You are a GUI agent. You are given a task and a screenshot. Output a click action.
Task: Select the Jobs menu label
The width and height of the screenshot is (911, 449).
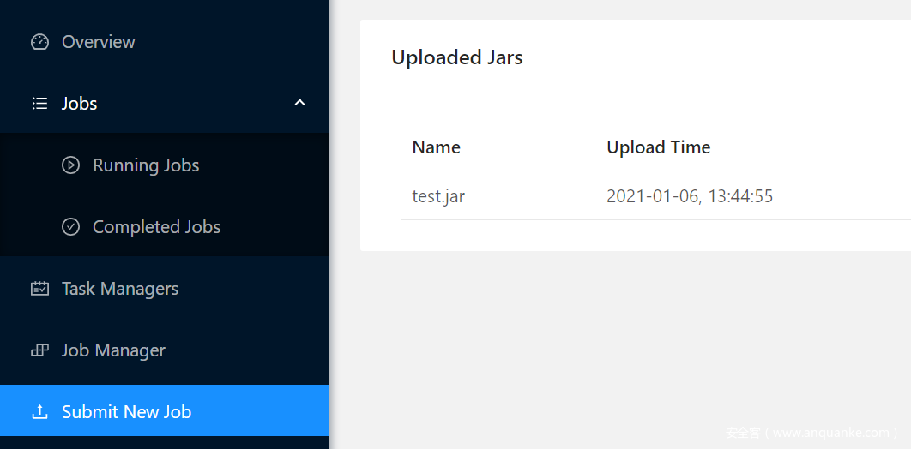80,104
